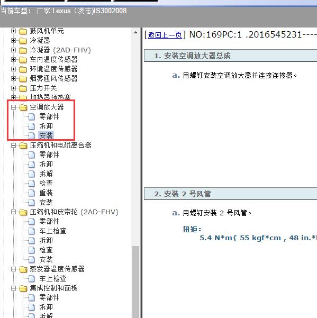Open 检查 under 压缩机和皮带轮 (2AD-FHV)
317x318 pixels.
[46, 250]
